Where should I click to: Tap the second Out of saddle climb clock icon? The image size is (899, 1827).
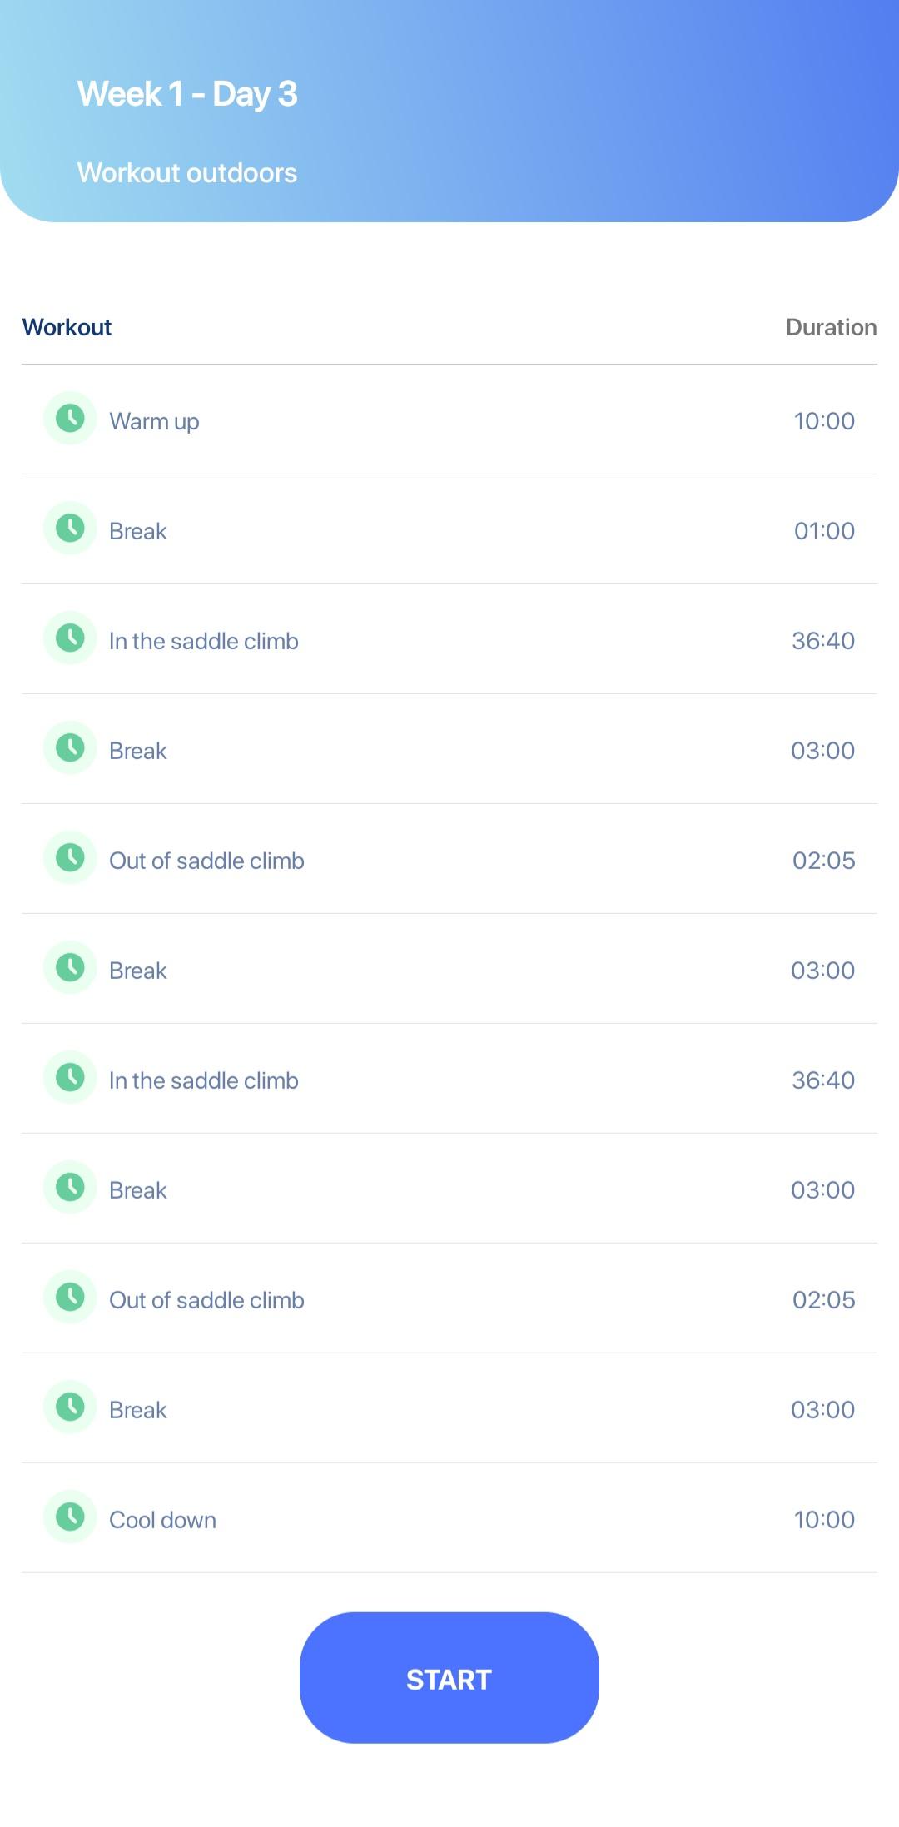point(70,1297)
